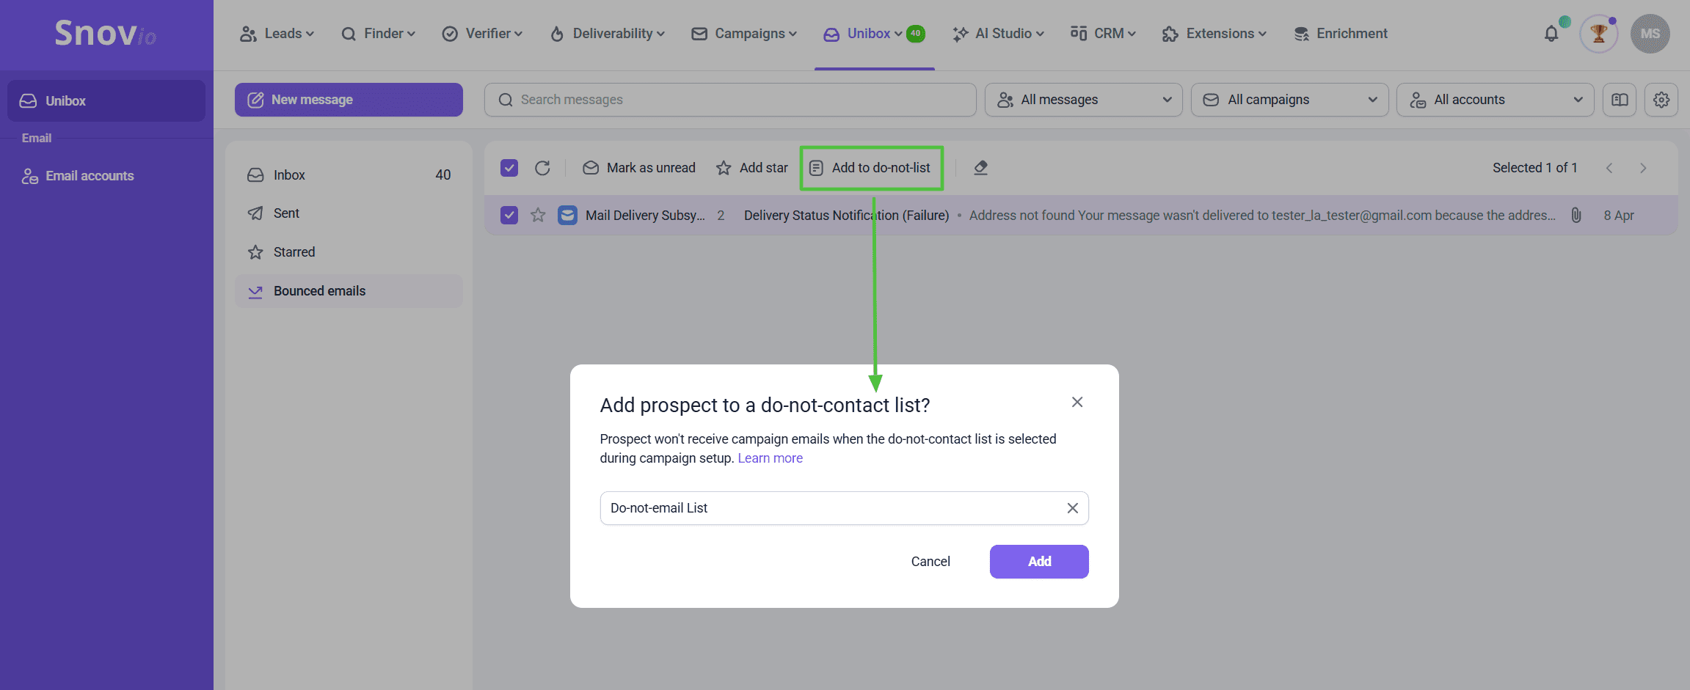
Task: Click the refresh messages icon
Action: 542,168
